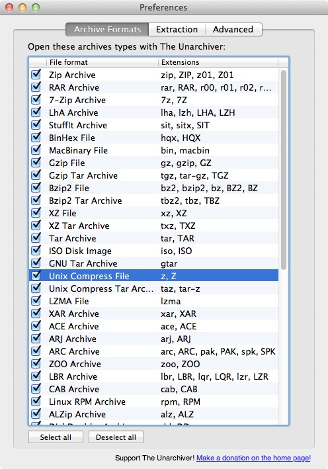Uncheck the Unix Compress File checkbox

click(36, 275)
